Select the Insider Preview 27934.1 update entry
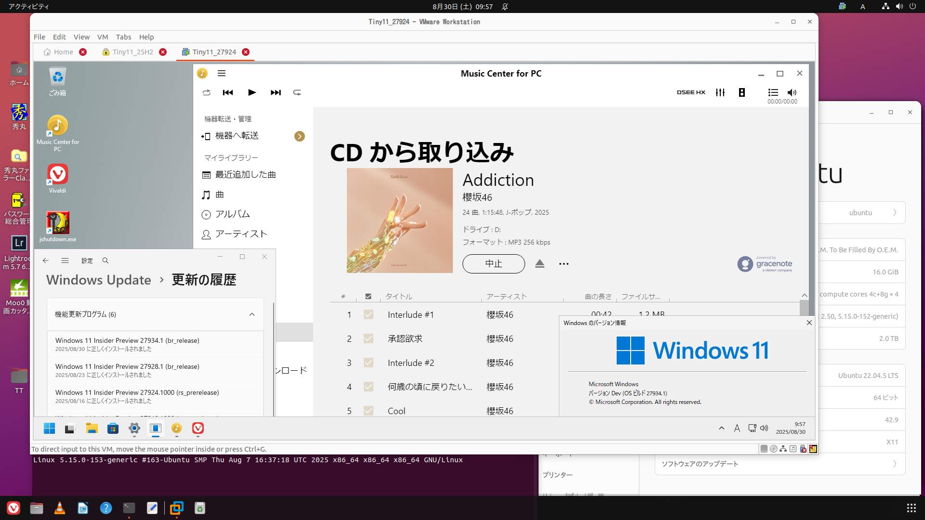 coord(155,344)
